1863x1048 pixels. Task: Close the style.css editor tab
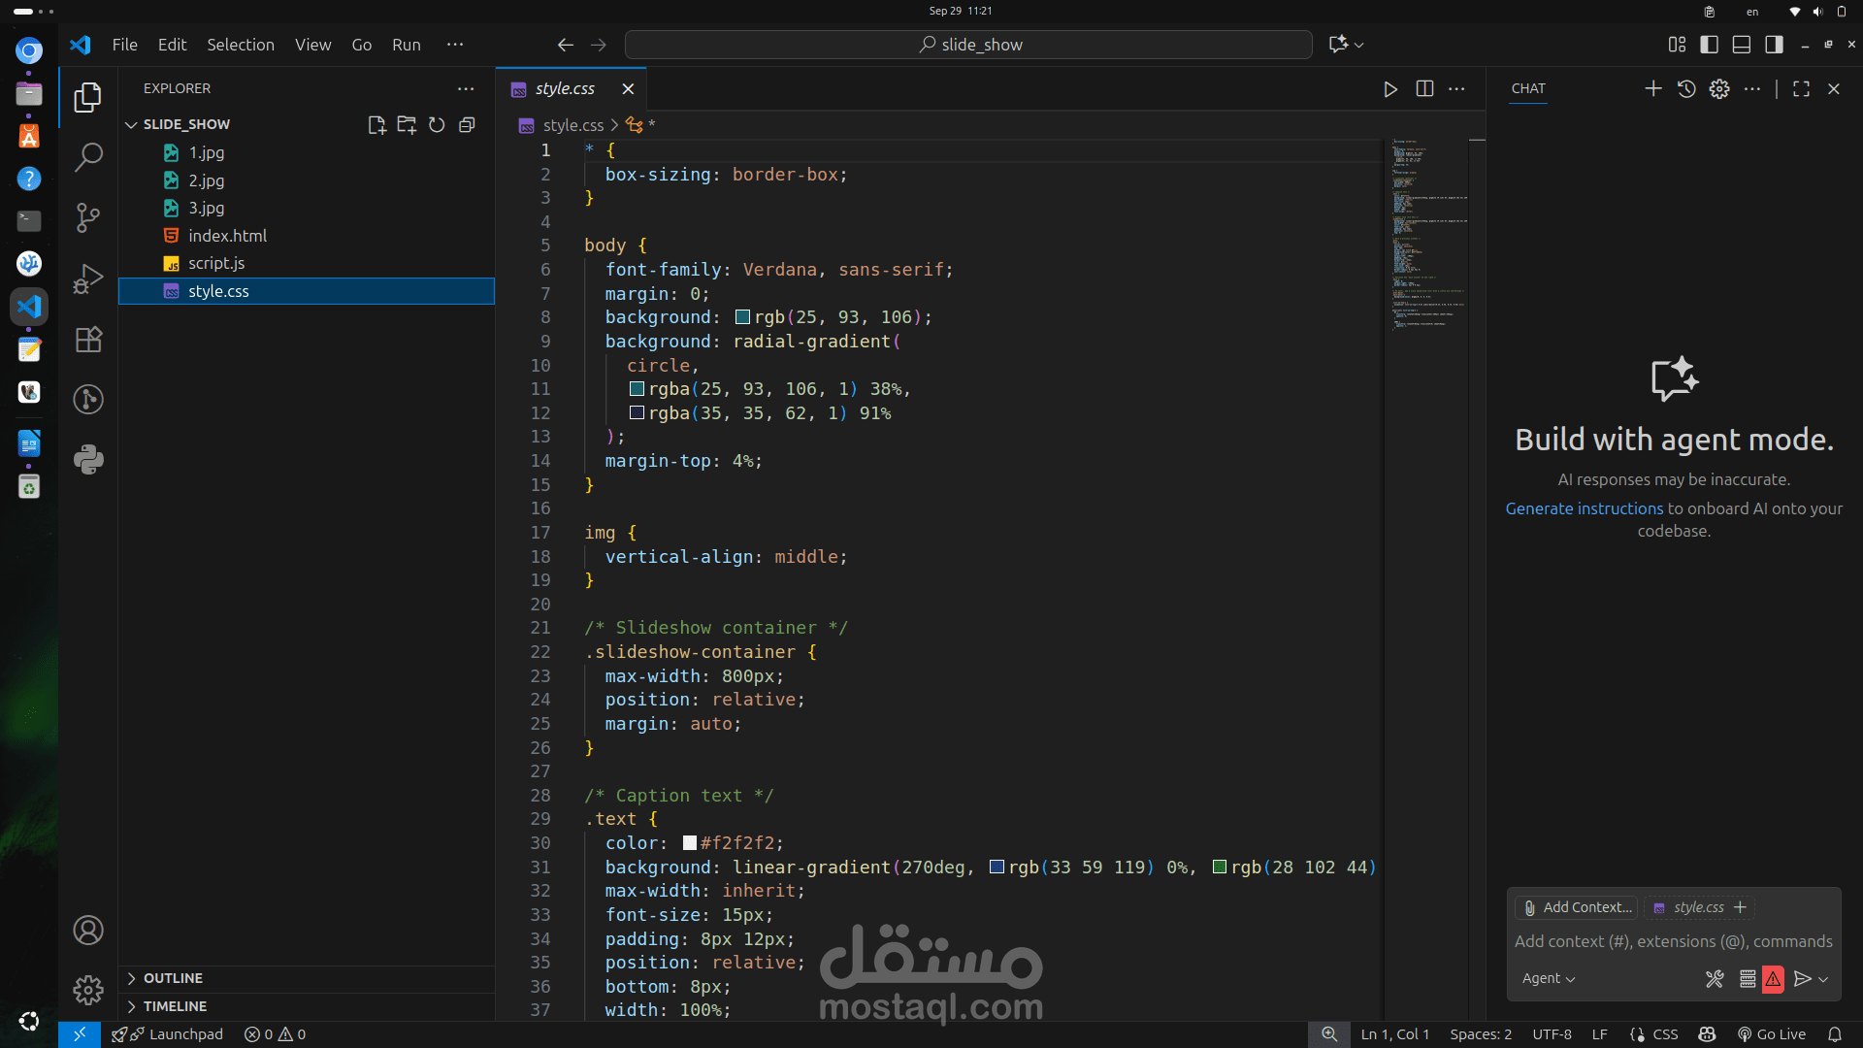[x=628, y=88]
